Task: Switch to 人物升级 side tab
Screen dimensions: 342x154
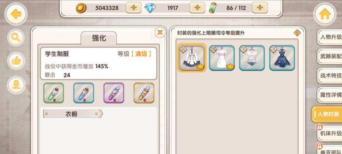Action: [330, 37]
